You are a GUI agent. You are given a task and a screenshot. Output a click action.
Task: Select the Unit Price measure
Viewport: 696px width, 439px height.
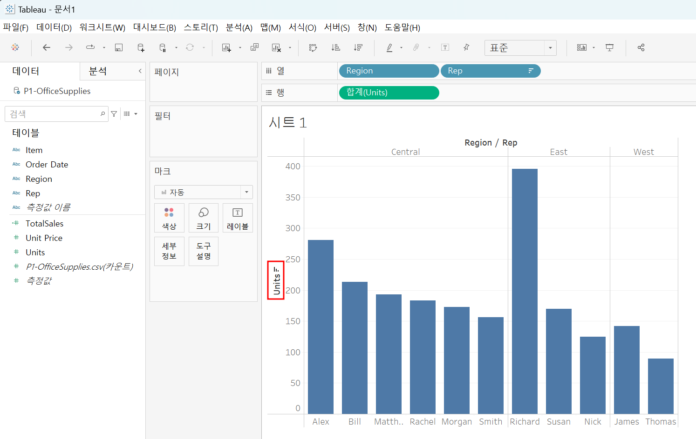point(44,238)
